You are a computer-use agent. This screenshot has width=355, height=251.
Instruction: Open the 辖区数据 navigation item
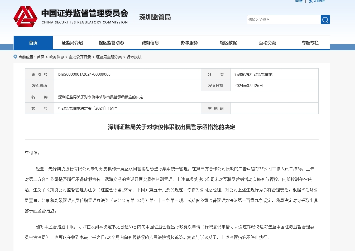click(228, 43)
